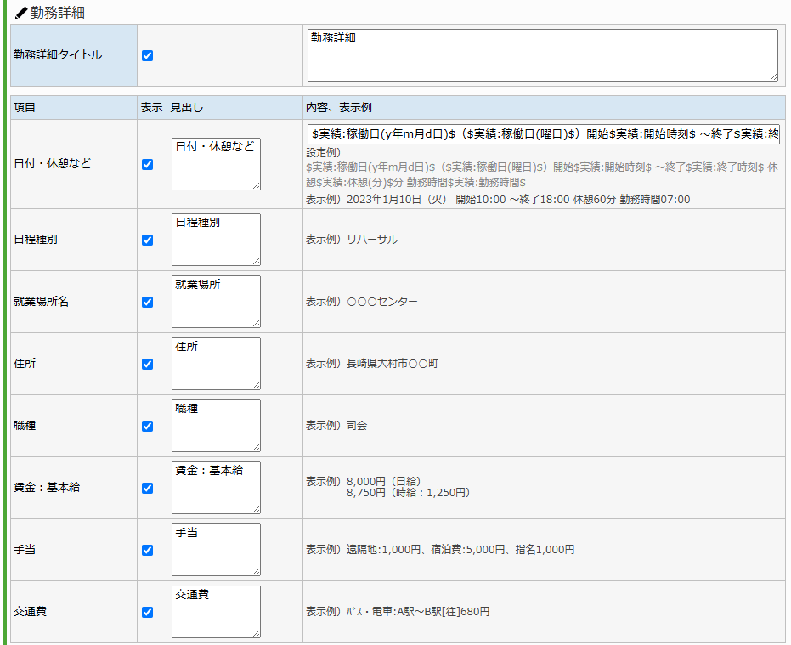Toggle the 住所 display checkbox
The image size is (791, 645).
[147, 365]
